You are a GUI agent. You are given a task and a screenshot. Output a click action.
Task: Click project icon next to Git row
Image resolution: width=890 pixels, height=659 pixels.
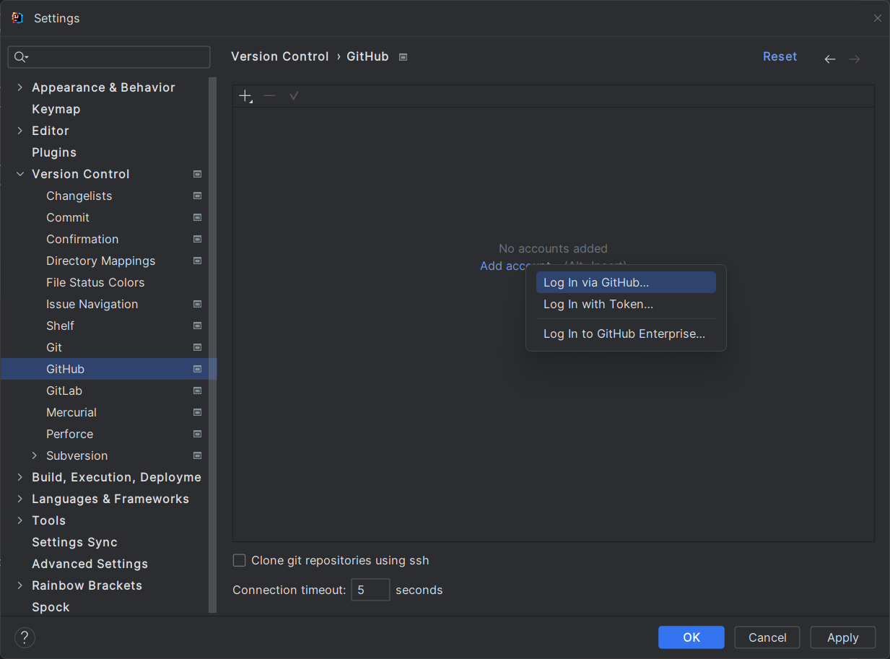198,347
